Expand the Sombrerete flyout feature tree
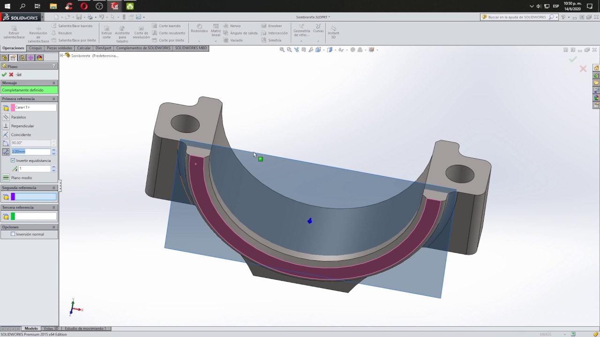600x337 pixels. point(62,56)
